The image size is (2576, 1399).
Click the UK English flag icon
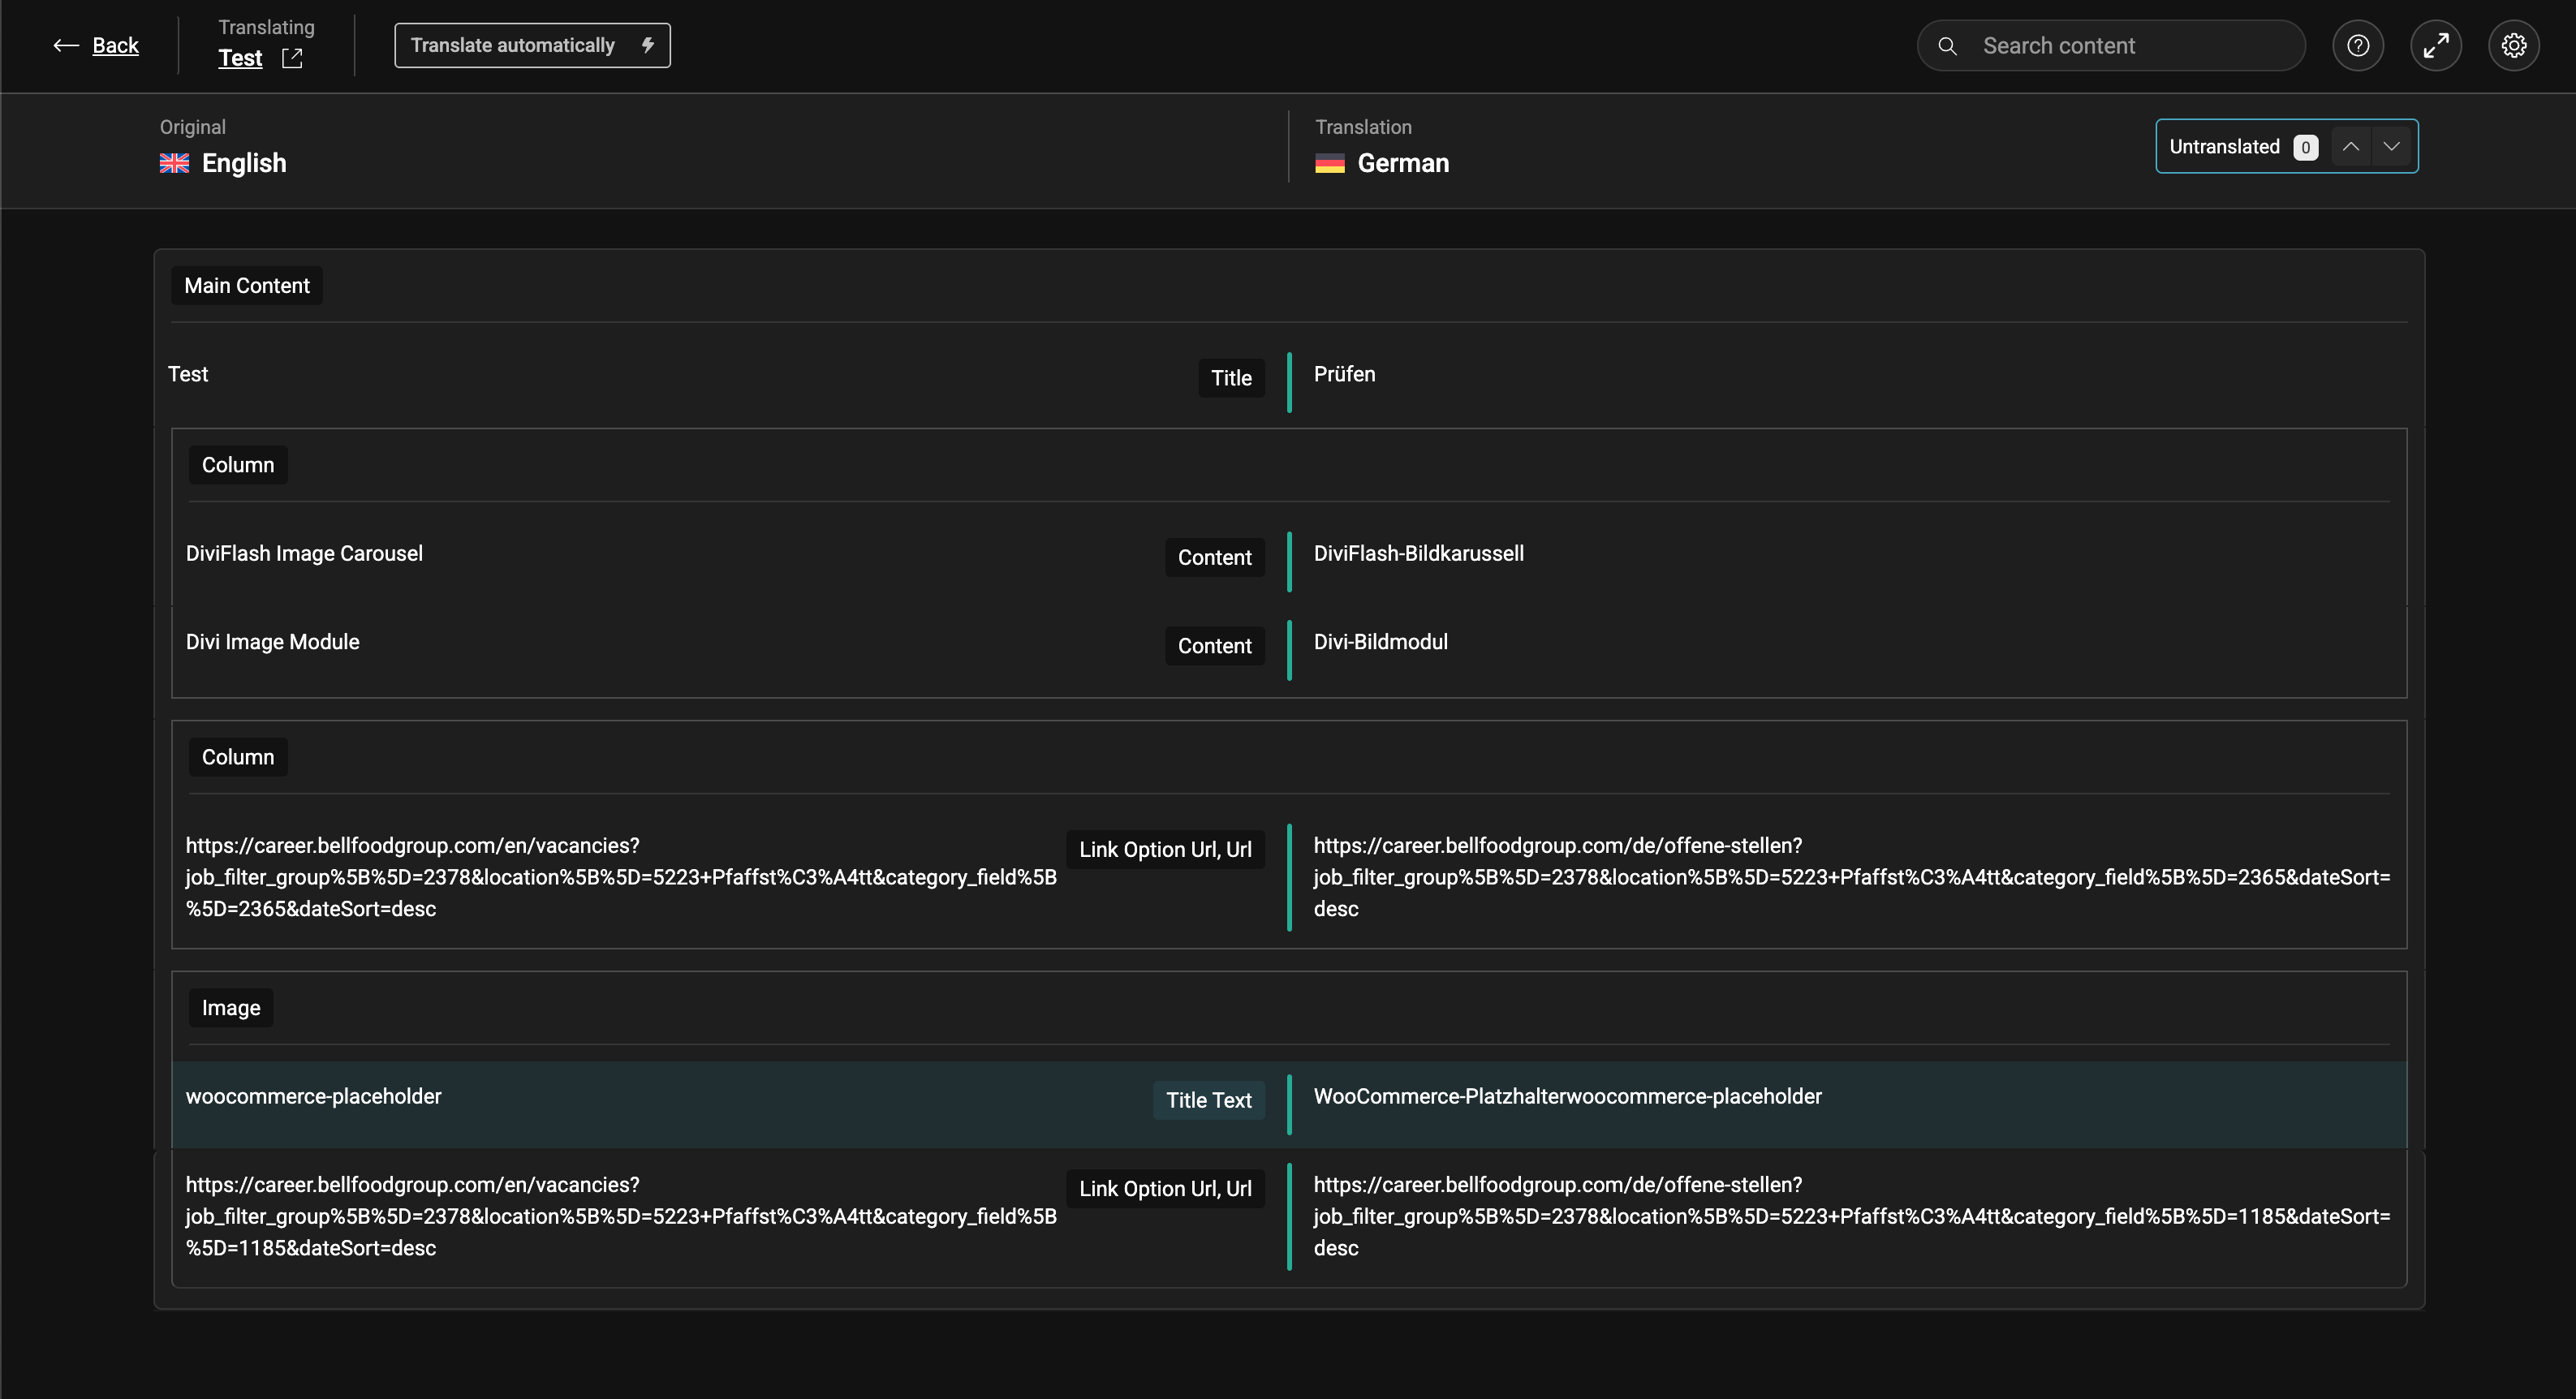(x=174, y=163)
